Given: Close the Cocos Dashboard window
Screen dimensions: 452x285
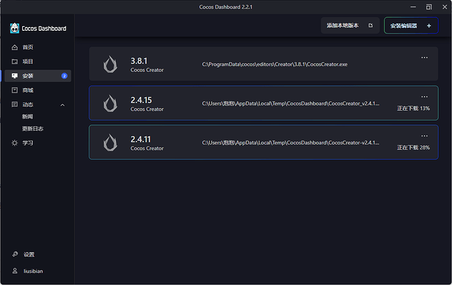Looking at the screenshot, I should click(x=445, y=7).
